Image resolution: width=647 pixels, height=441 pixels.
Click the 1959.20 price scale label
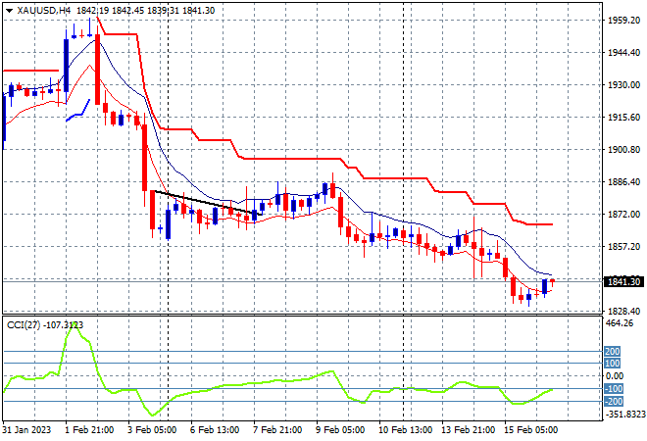point(623,21)
